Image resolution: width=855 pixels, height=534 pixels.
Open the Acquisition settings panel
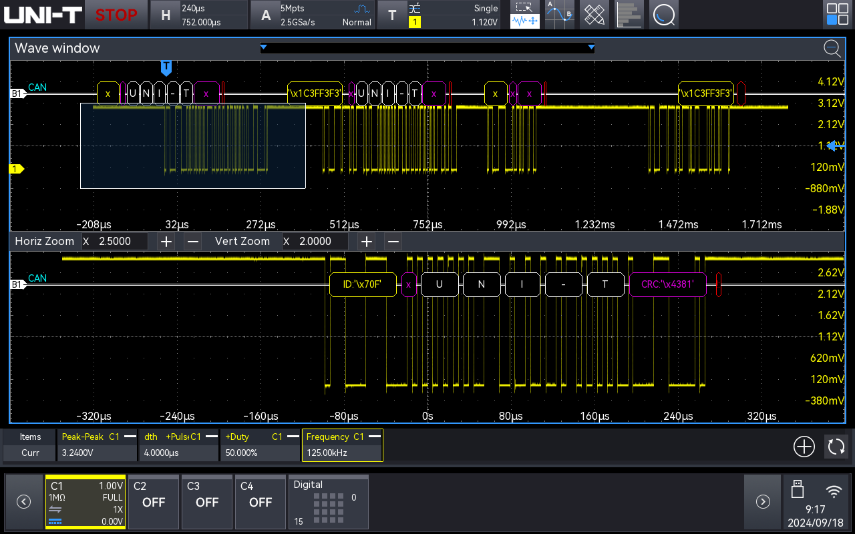coord(312,15)
